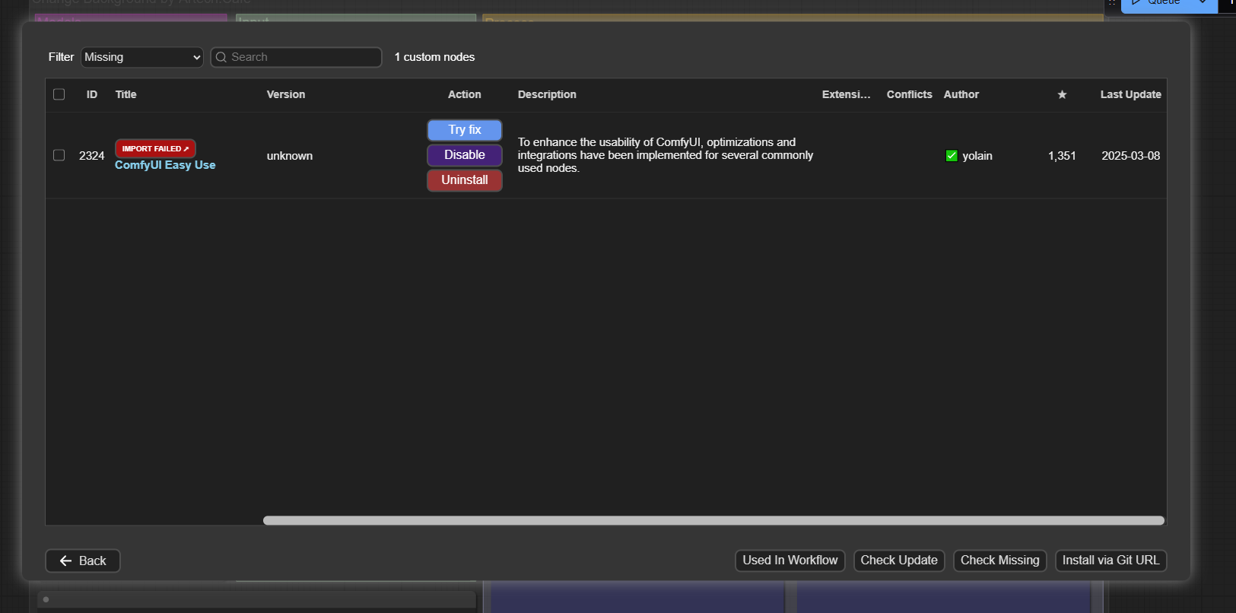Uninstall the ComfyUI Easy Use node
This screenshot has height=613, width=1236.
pyautogui.click(x=464, y=180)
